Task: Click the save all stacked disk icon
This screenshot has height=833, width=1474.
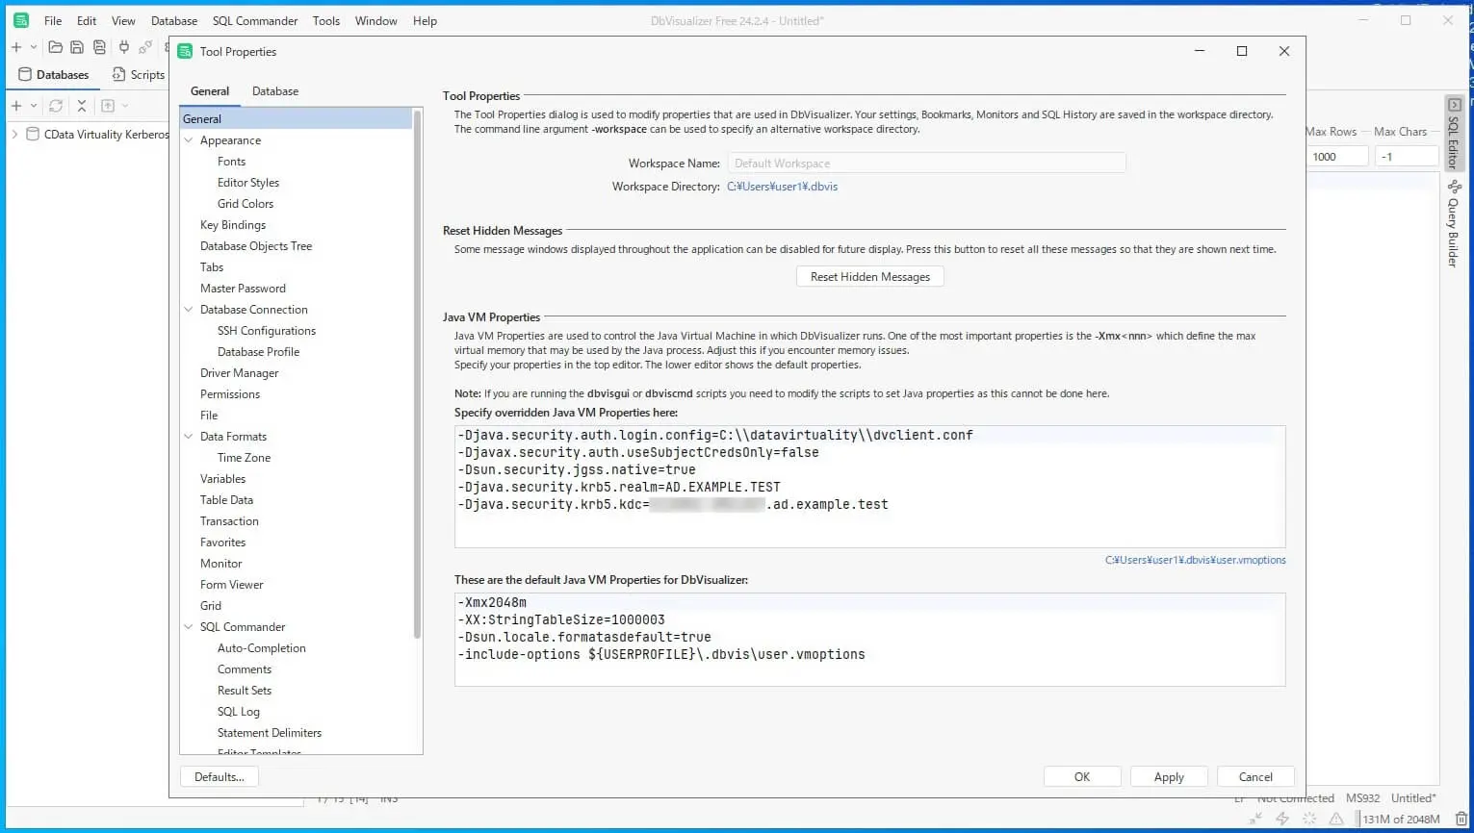Action: (x=99, y=47)
